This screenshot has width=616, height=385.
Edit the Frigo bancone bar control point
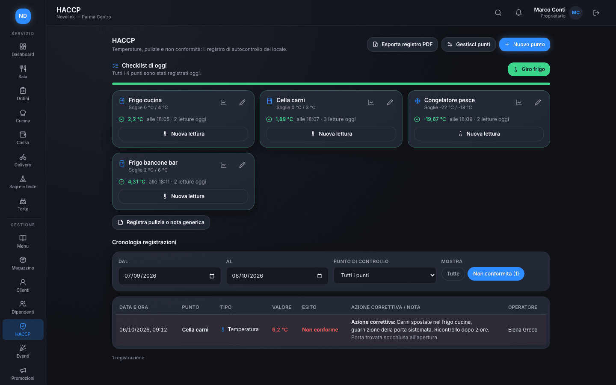pos(242,165)
